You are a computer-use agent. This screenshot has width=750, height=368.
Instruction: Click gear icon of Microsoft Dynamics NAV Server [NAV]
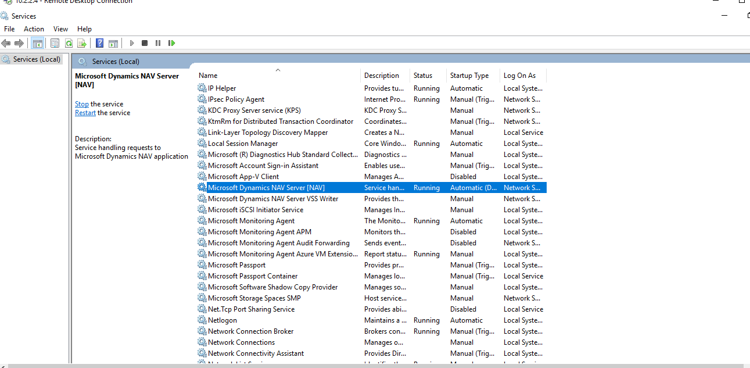pyautogui.click(x=202, y=188)
